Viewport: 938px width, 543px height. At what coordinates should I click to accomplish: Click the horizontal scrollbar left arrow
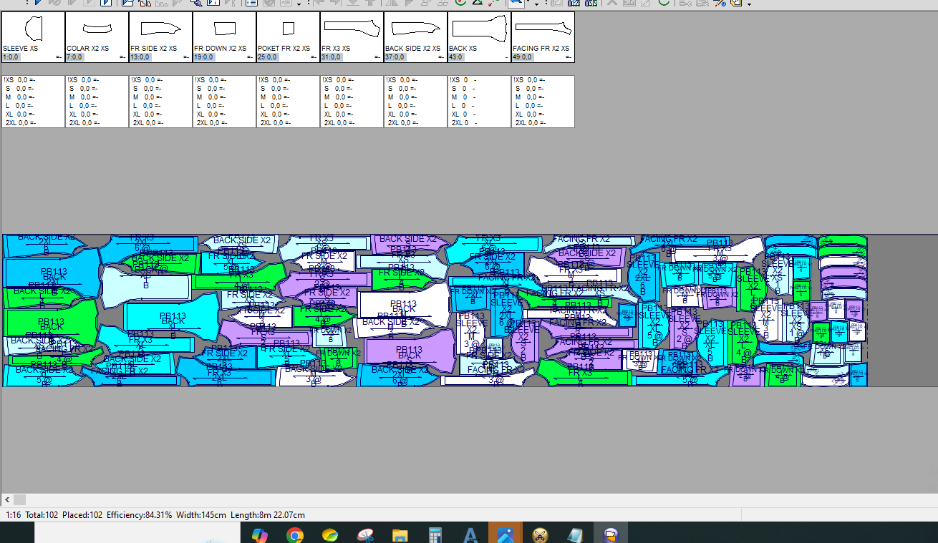[7, 499]
